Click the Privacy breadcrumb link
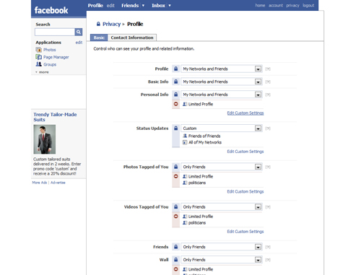The width and height of the screenshot is (361, 275). (111, 24)
